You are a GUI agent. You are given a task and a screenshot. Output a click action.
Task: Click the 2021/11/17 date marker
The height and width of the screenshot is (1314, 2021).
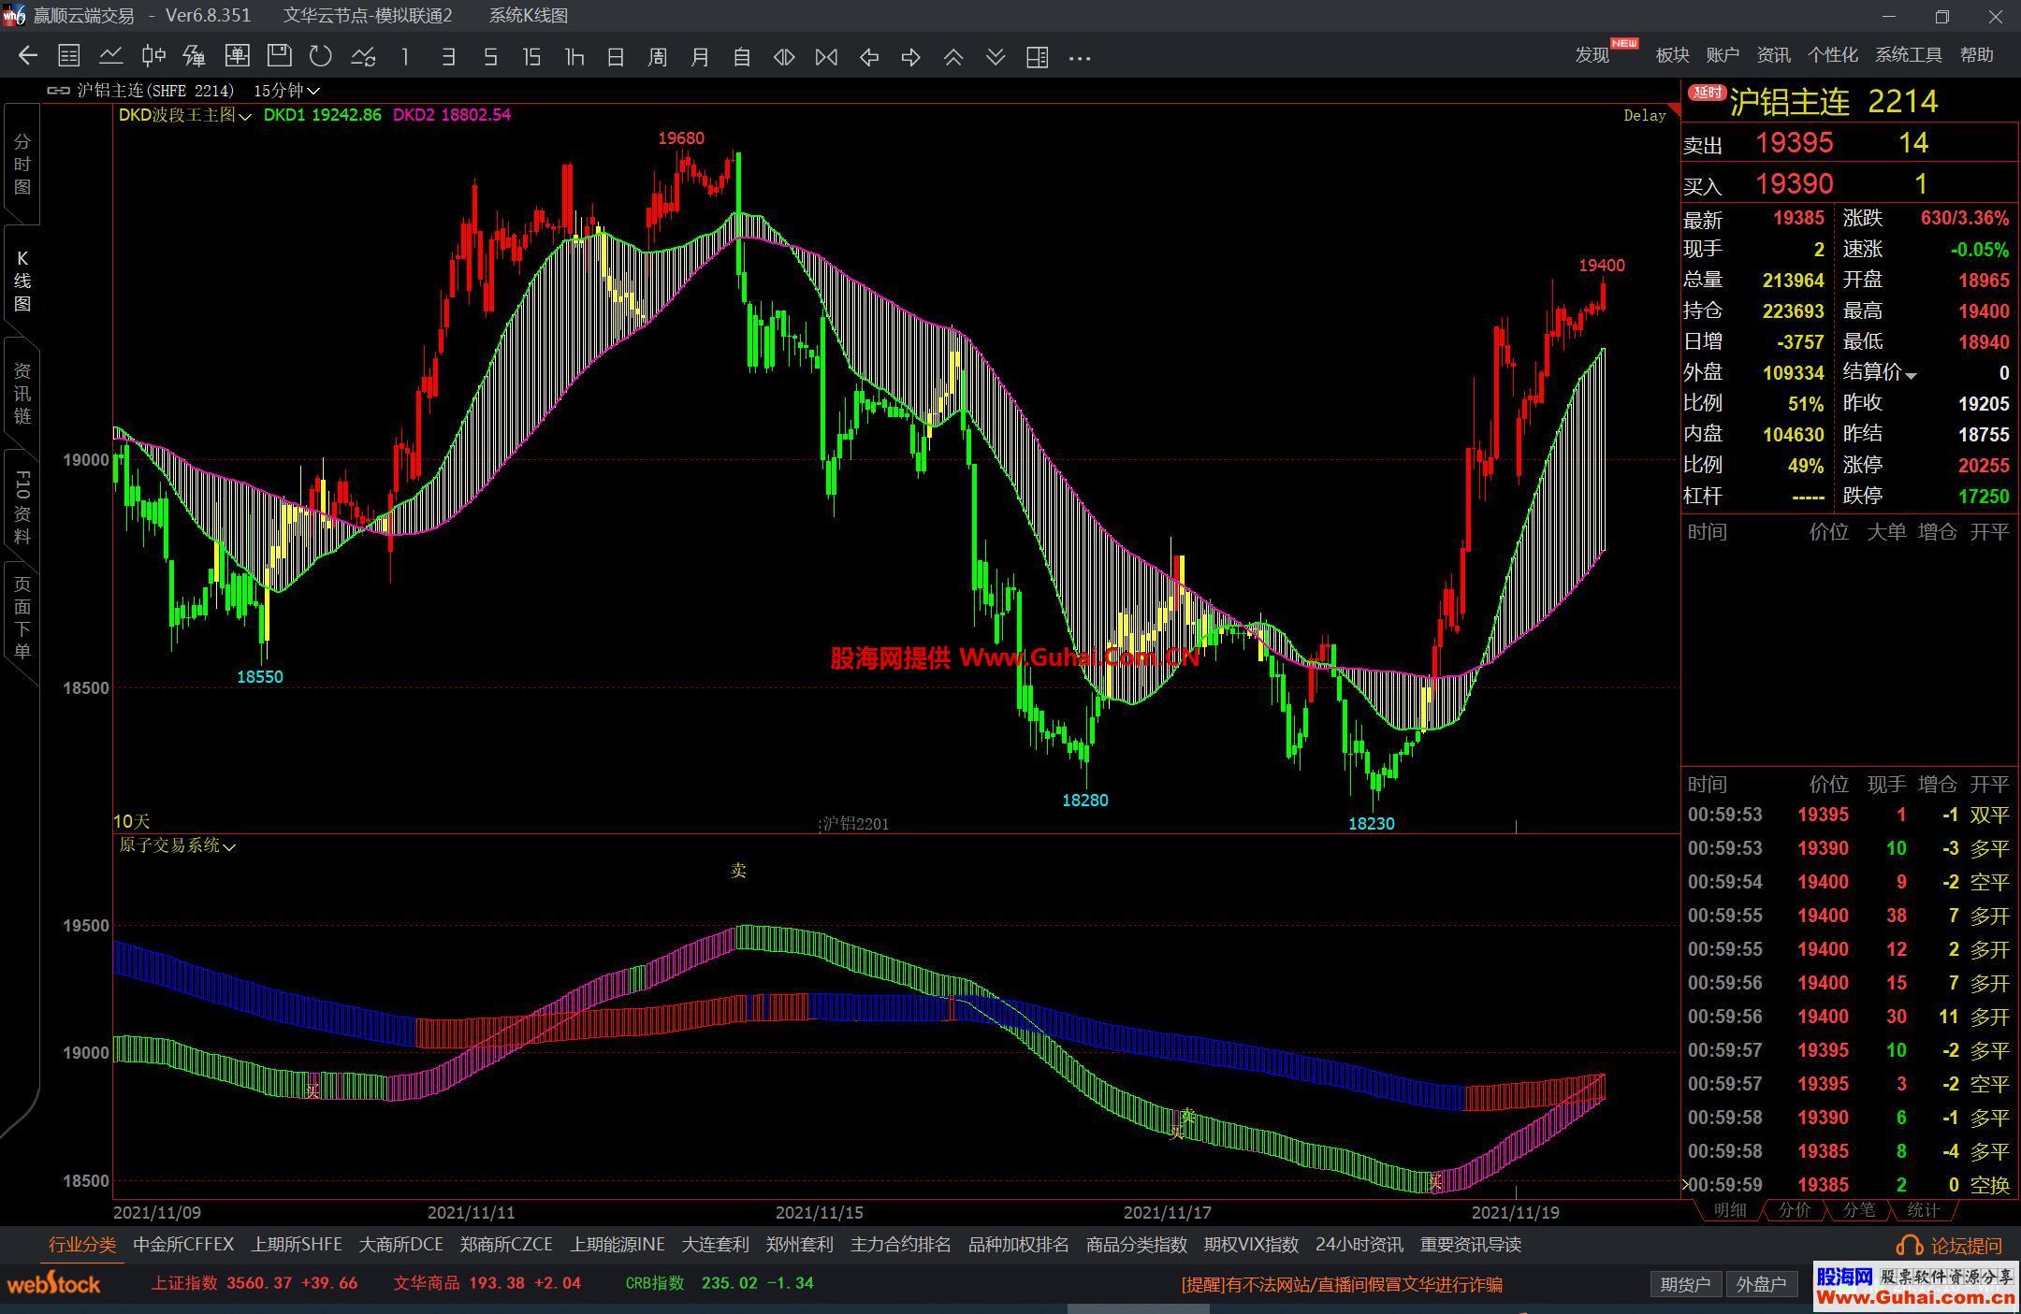pos(1167,1212)
